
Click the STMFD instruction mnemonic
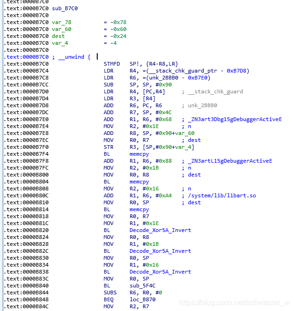[x=112, y=64]
